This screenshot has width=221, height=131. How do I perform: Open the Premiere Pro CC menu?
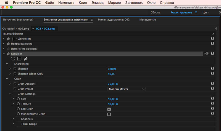pyautogui.click(x=27, y=2)
